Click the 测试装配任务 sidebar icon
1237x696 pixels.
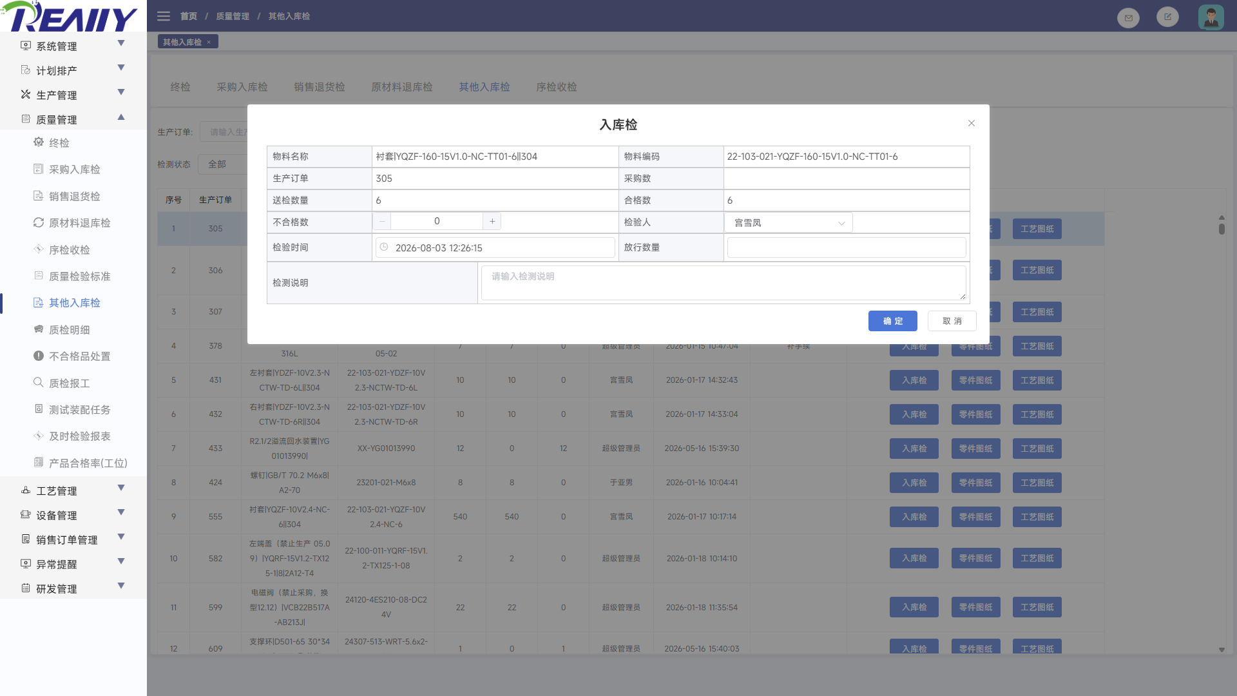(x=39, y=409)
